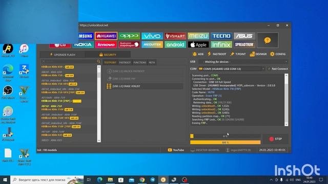The width and height of the screenshot is (328, 184).
Task: Click the log panel scrollbar up arrow
Action: [x=286, y=75]
